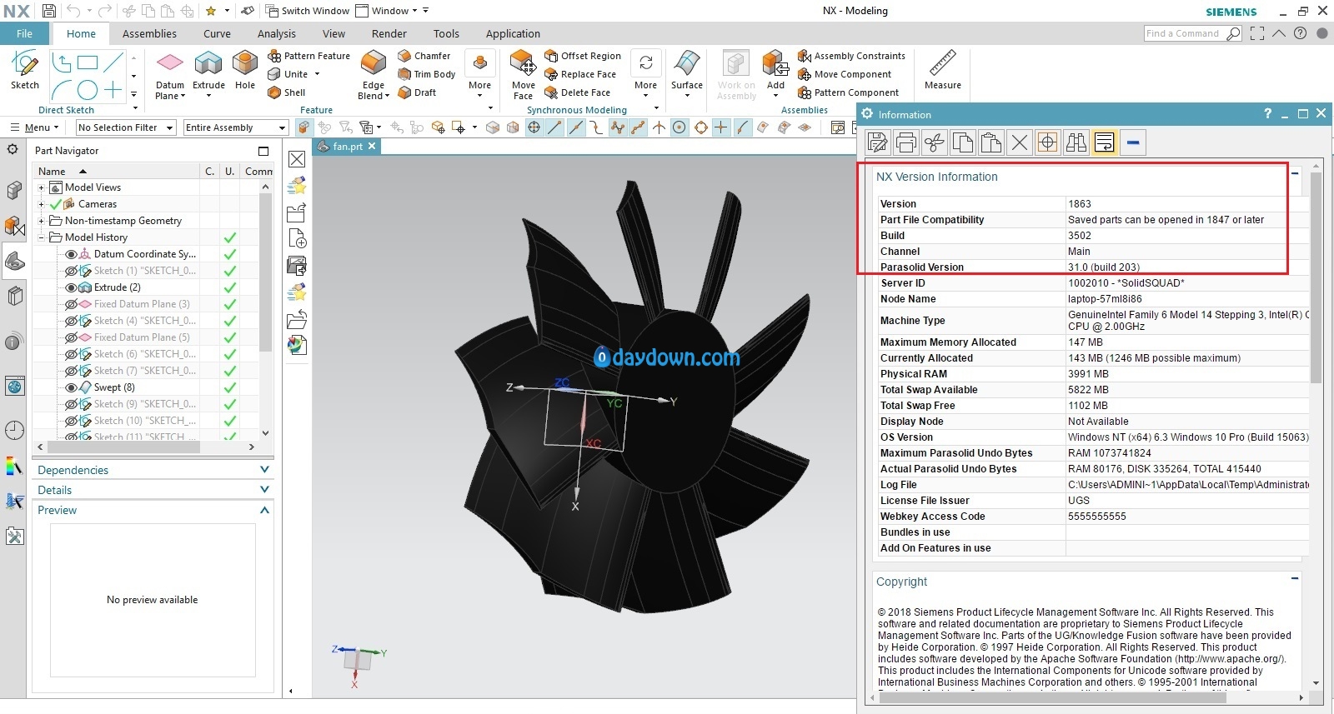
Task: Expand the Non-timestamp Geometry node
Action: (41, 221)
